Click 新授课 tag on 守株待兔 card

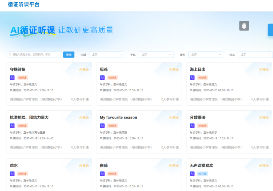(x=22, y=78)
